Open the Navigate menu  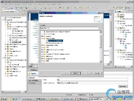pos(17,4)
